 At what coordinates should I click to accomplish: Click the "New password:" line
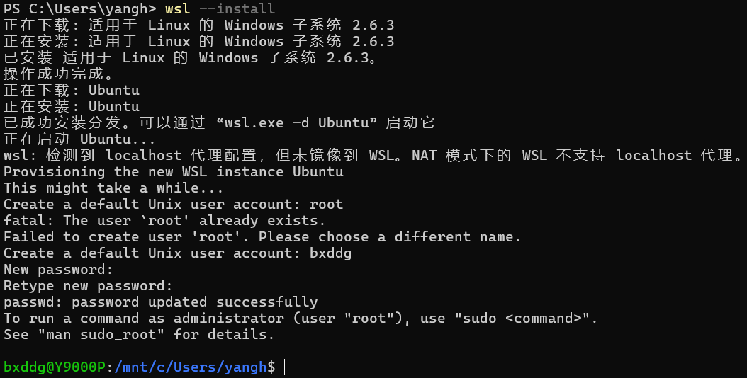[59, 269]
